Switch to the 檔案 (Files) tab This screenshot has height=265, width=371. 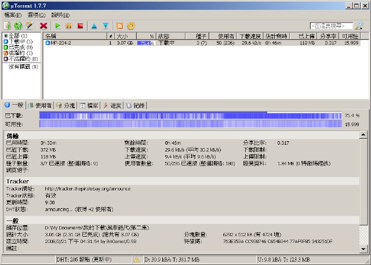[x=89, y=105]
